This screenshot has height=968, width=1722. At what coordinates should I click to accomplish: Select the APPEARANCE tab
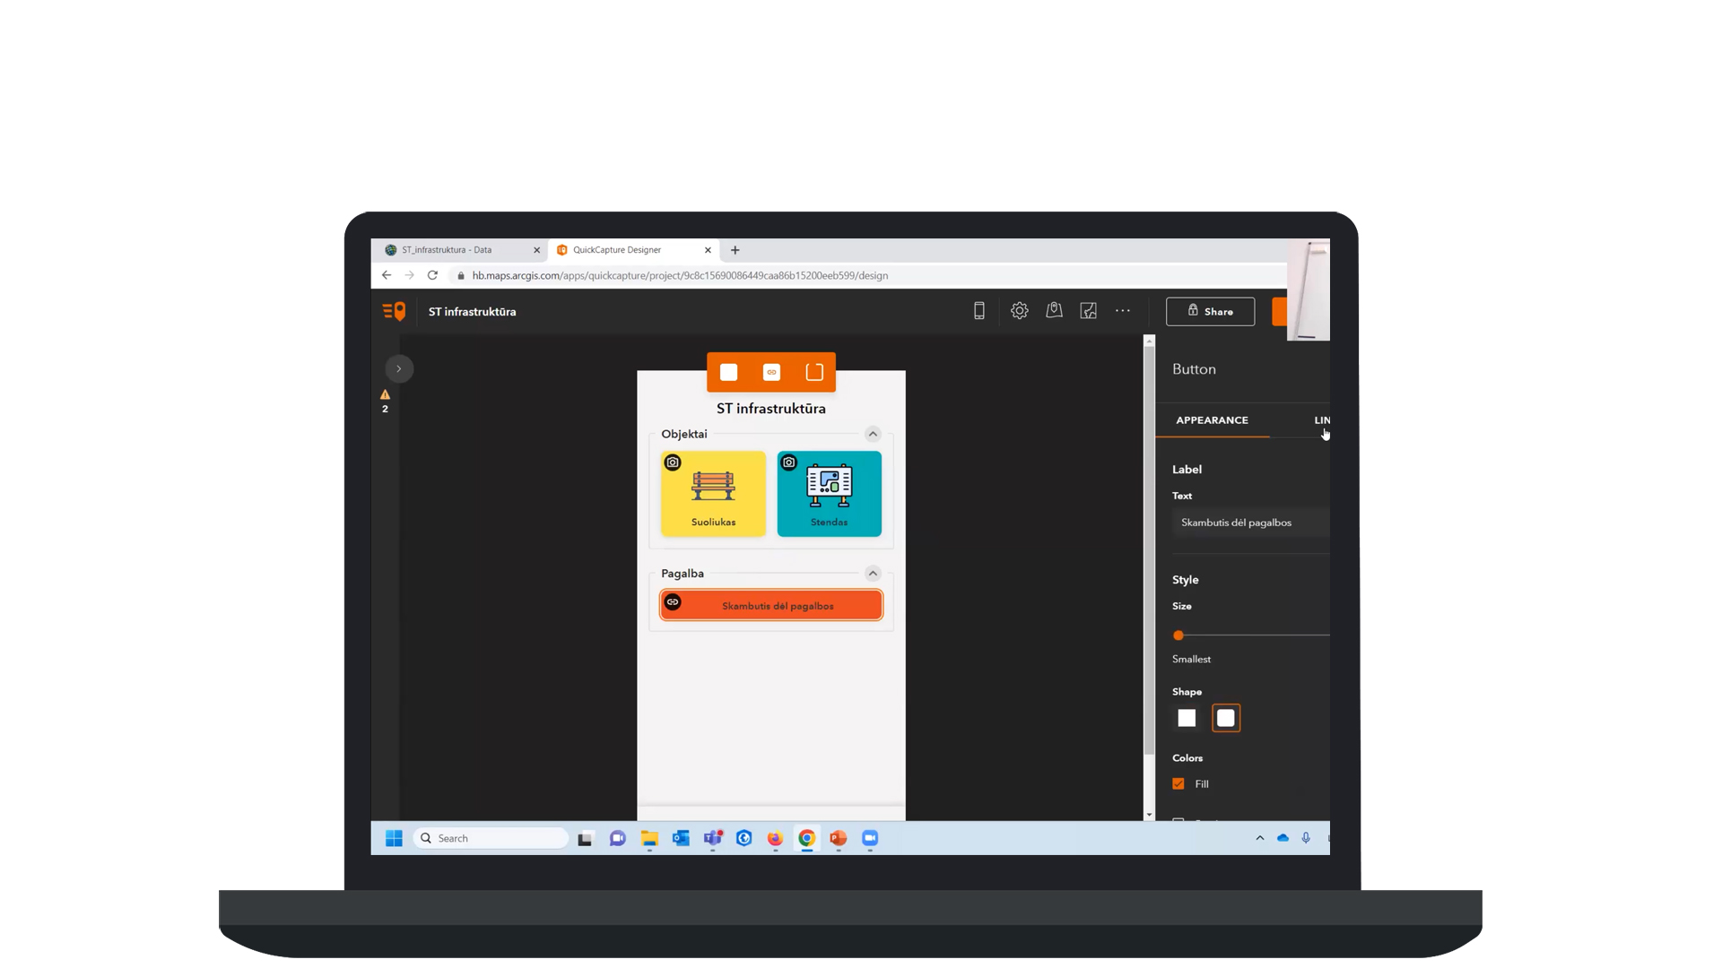click(x=1212, y=420)
